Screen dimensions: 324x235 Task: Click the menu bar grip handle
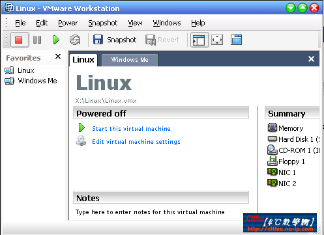point(7,23)
